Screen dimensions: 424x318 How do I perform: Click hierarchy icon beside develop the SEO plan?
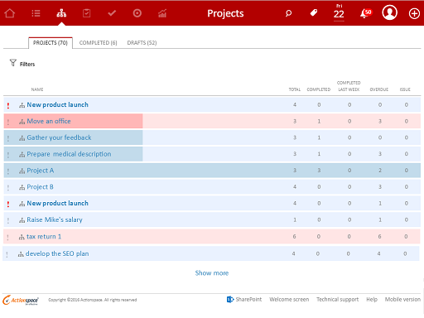[x=21, y=254]
